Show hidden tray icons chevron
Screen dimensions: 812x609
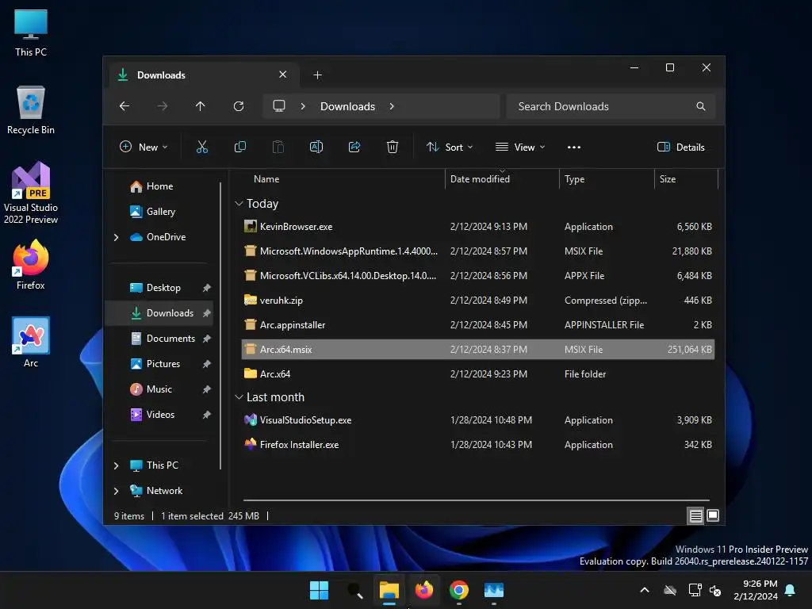tap(645, 590)
